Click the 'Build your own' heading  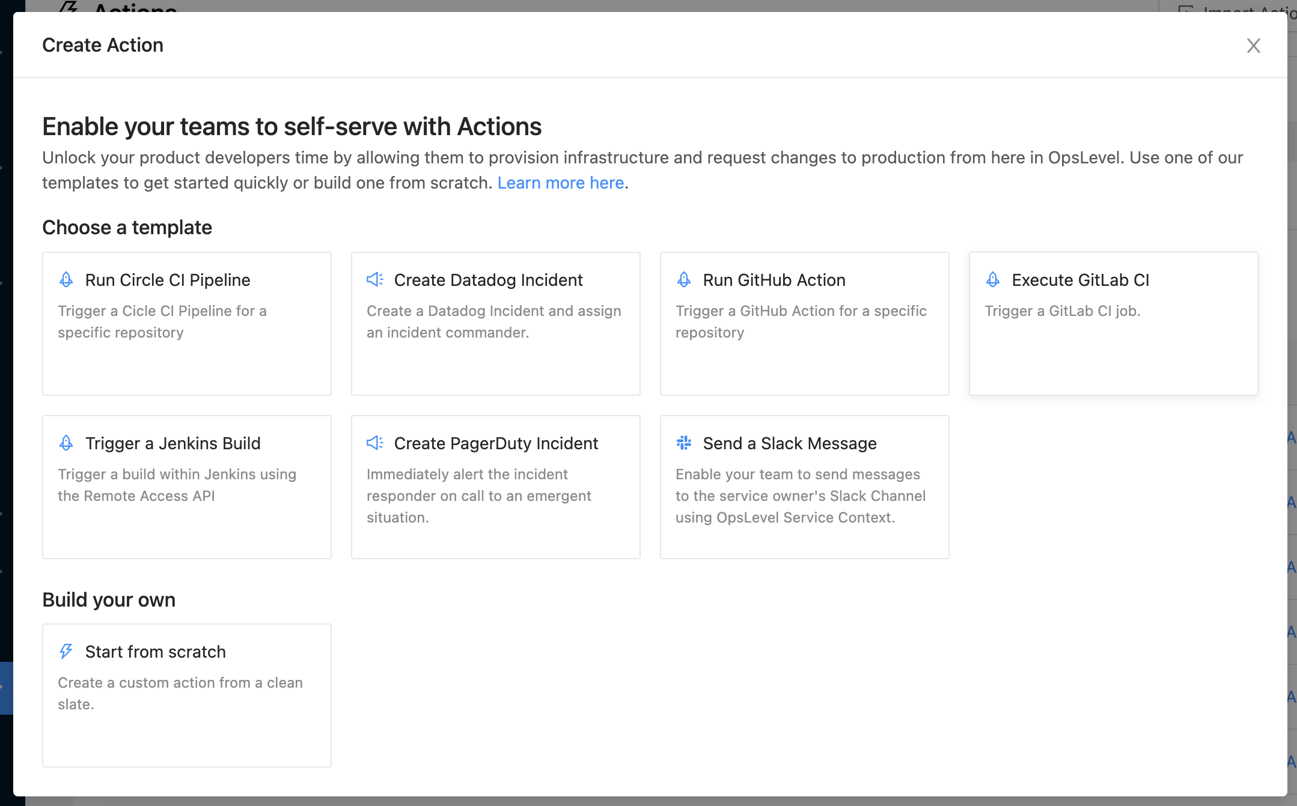click(x=109, y=600)
